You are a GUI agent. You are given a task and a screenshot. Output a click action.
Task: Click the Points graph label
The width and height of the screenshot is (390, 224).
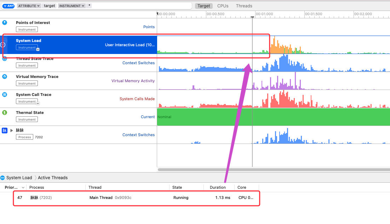coord(149,27)
